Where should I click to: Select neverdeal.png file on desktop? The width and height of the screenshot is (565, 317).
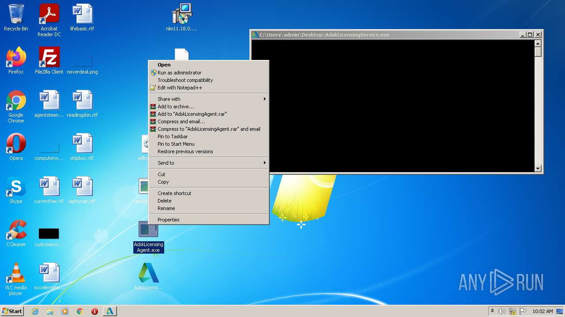point(82,64)
